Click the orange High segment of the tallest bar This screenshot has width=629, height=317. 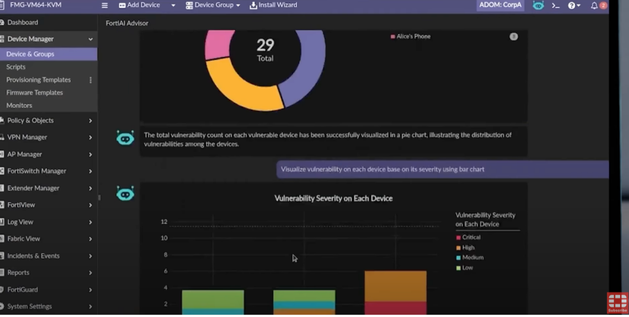point(395,286)
